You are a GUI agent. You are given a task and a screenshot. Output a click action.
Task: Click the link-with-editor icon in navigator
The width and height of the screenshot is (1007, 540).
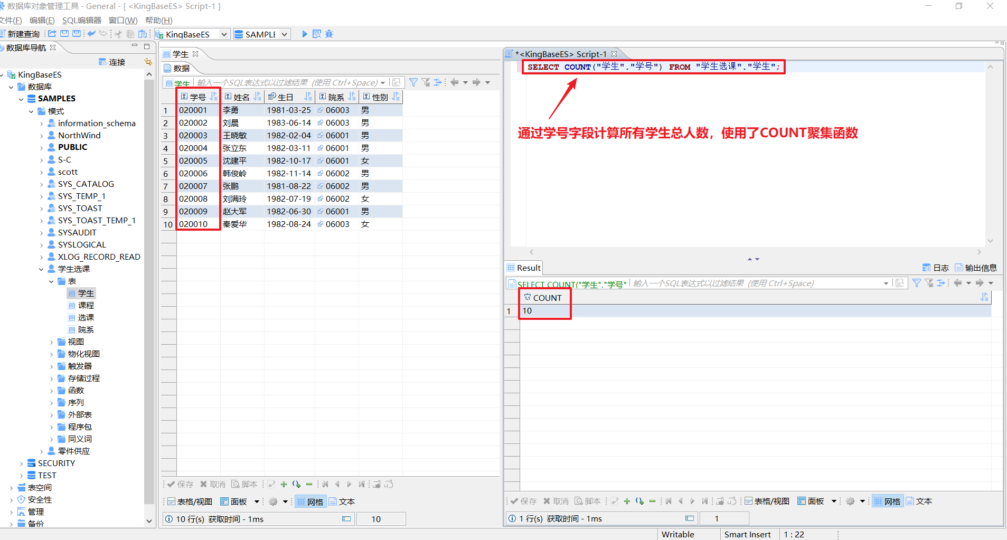pos(148,62)
